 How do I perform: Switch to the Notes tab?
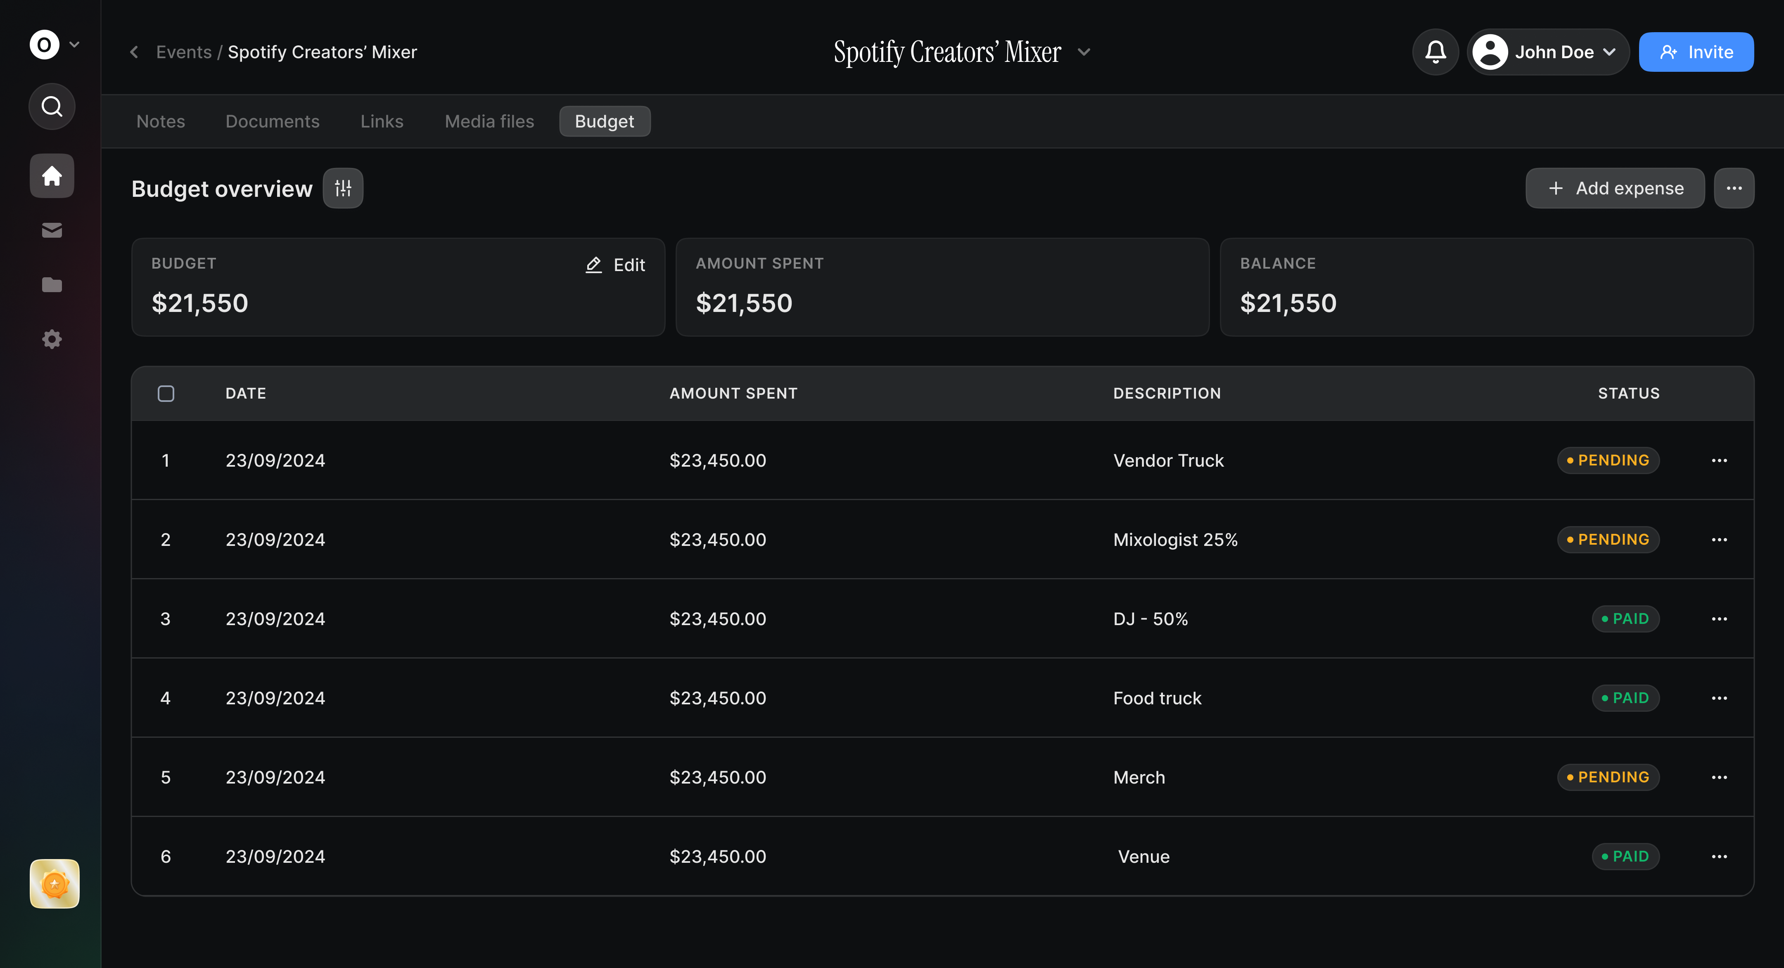(x=161, y=121)
